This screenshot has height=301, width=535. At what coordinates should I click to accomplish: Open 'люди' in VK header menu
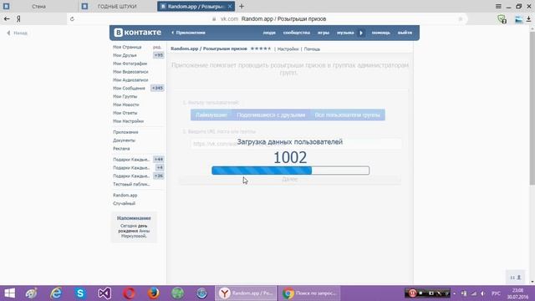tap(269, 33)
